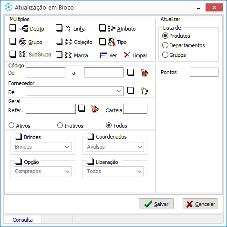Switch to the Consulta tab
The image size is (227, 227).
22,220
